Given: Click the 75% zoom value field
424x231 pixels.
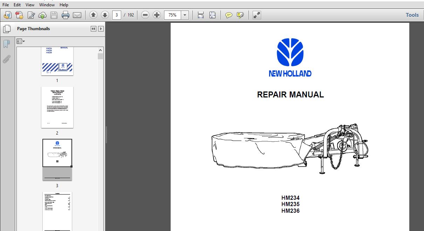Looking at the screenshot, I should (x=172, y=15).
